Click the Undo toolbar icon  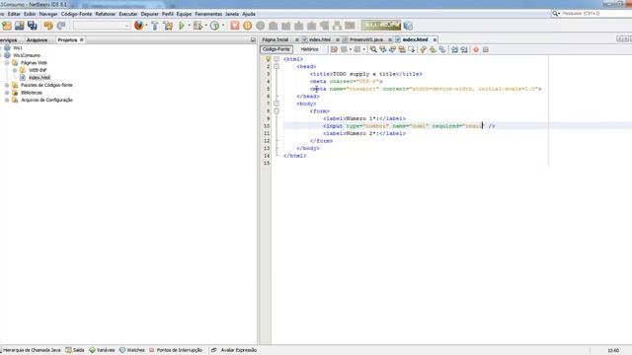point(48,26)
